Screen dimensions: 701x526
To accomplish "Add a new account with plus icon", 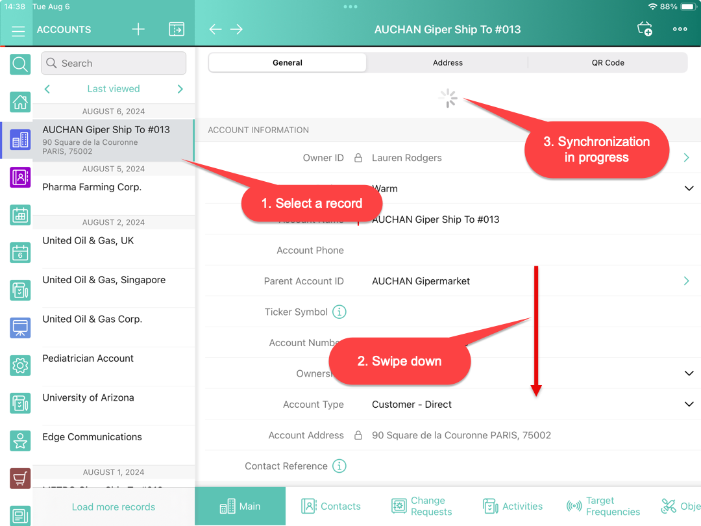I will [138, 30].
